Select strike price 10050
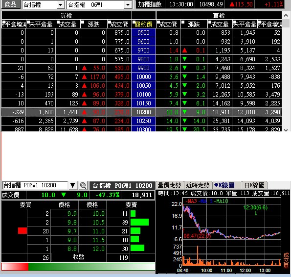This screenshot has width=291, height=277. [143, 86]
